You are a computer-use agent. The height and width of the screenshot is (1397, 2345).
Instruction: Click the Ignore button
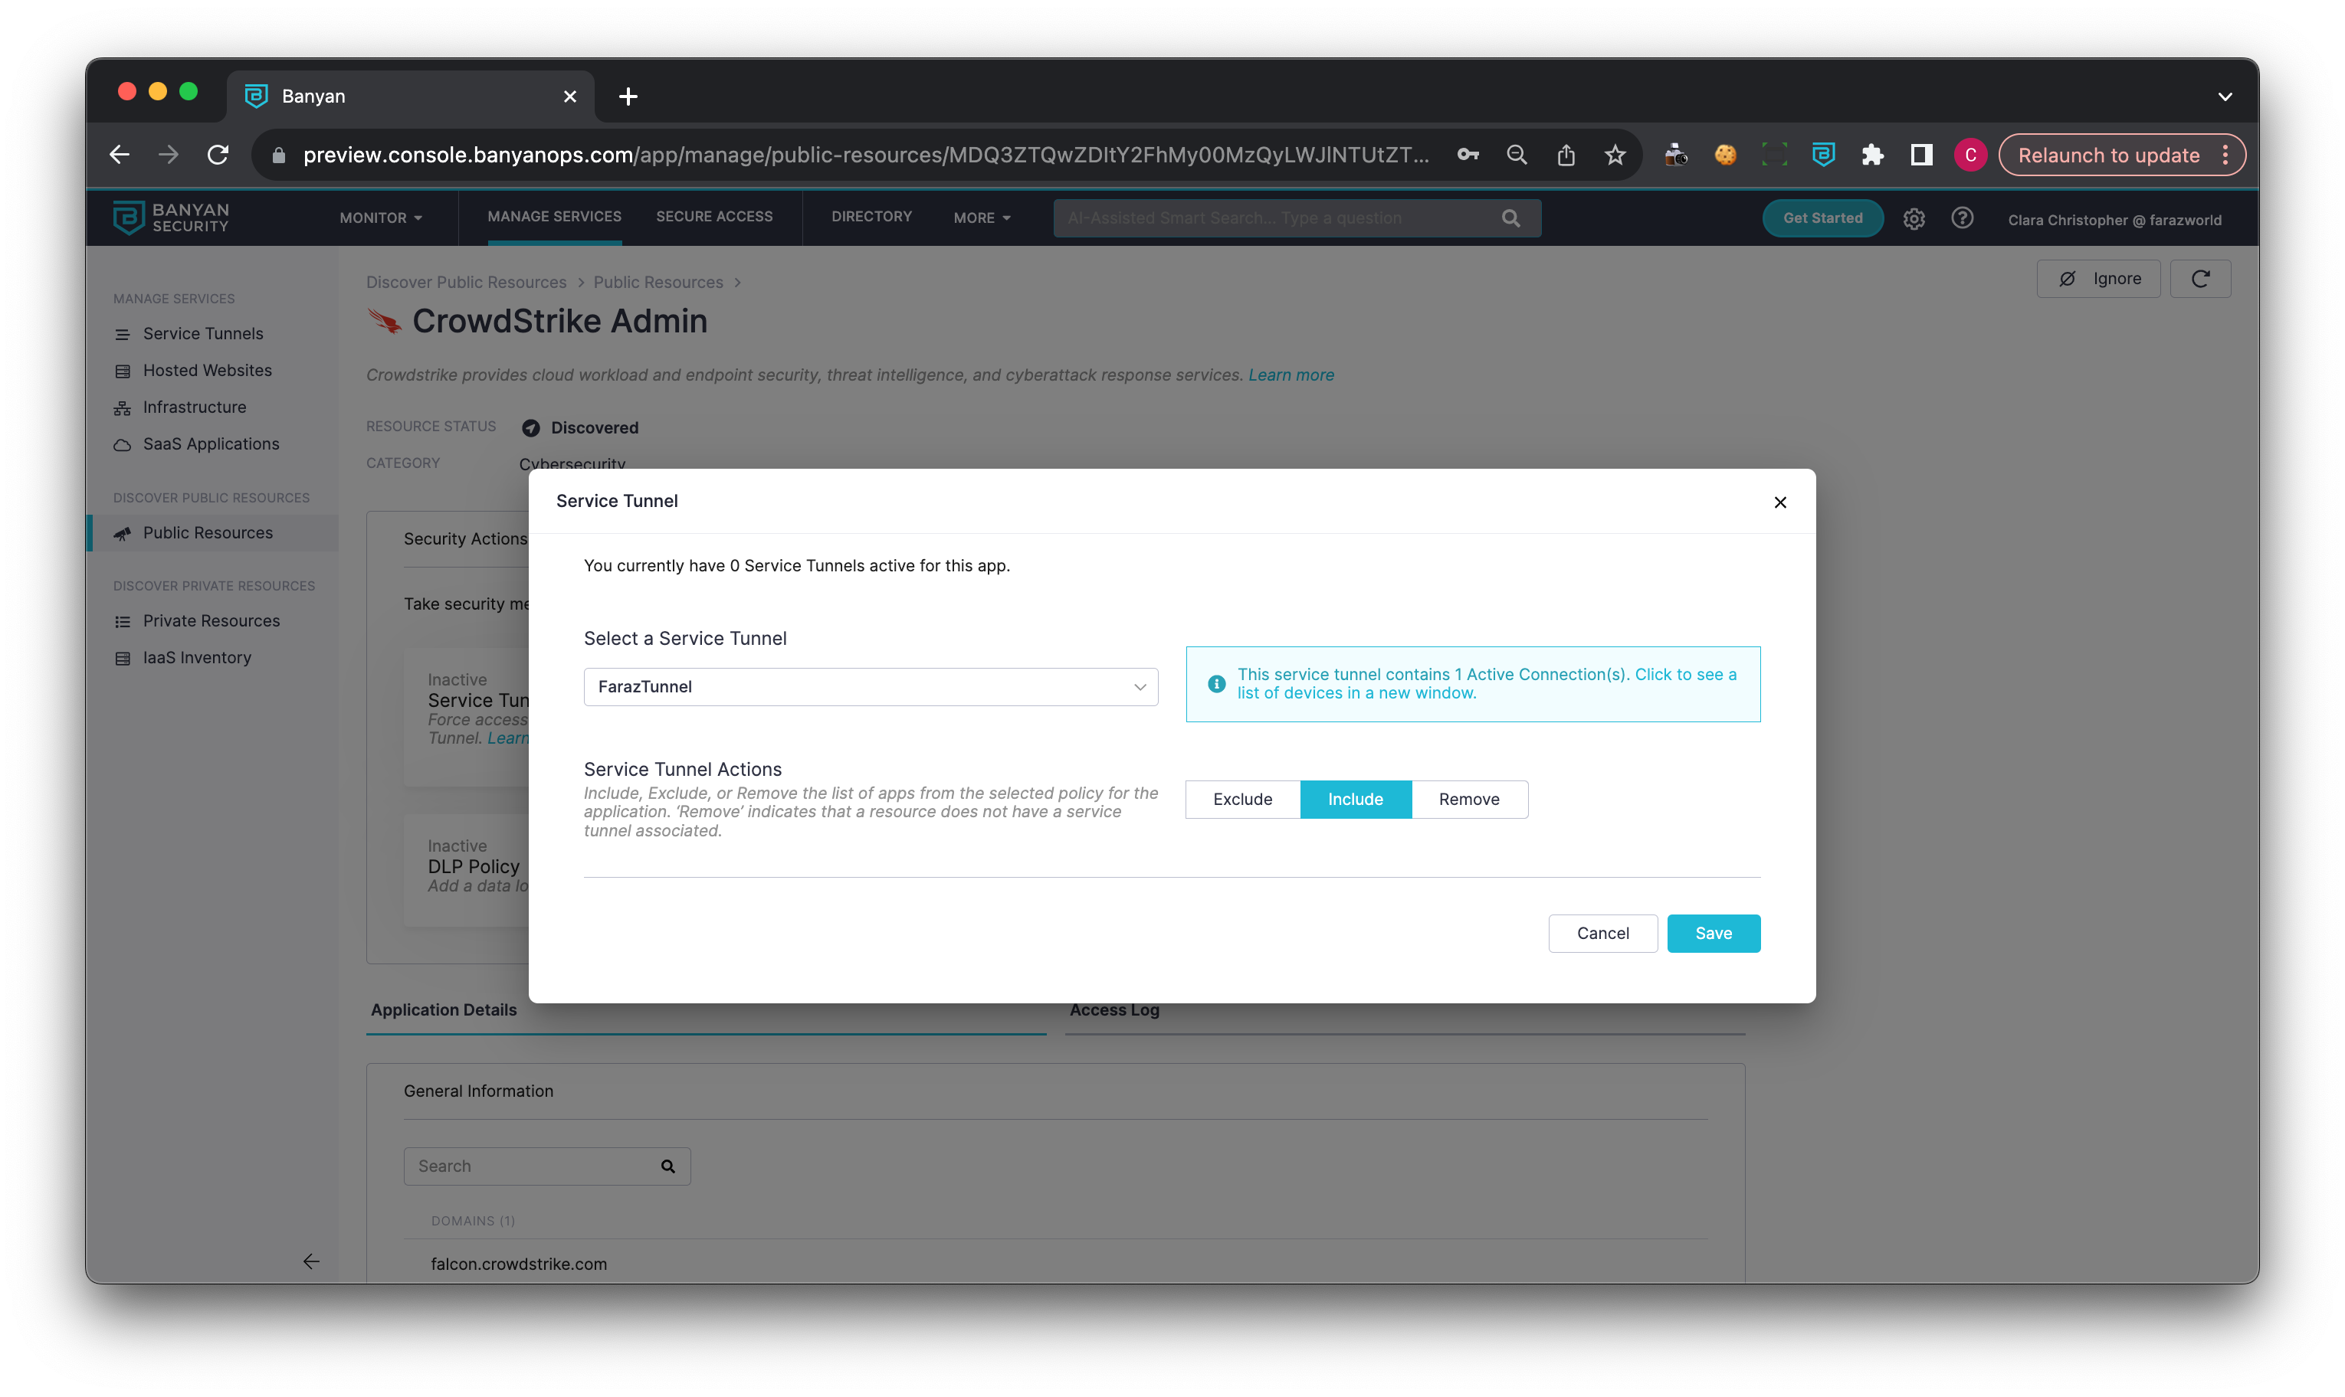pyautogui.click(x=2098, y=279)
